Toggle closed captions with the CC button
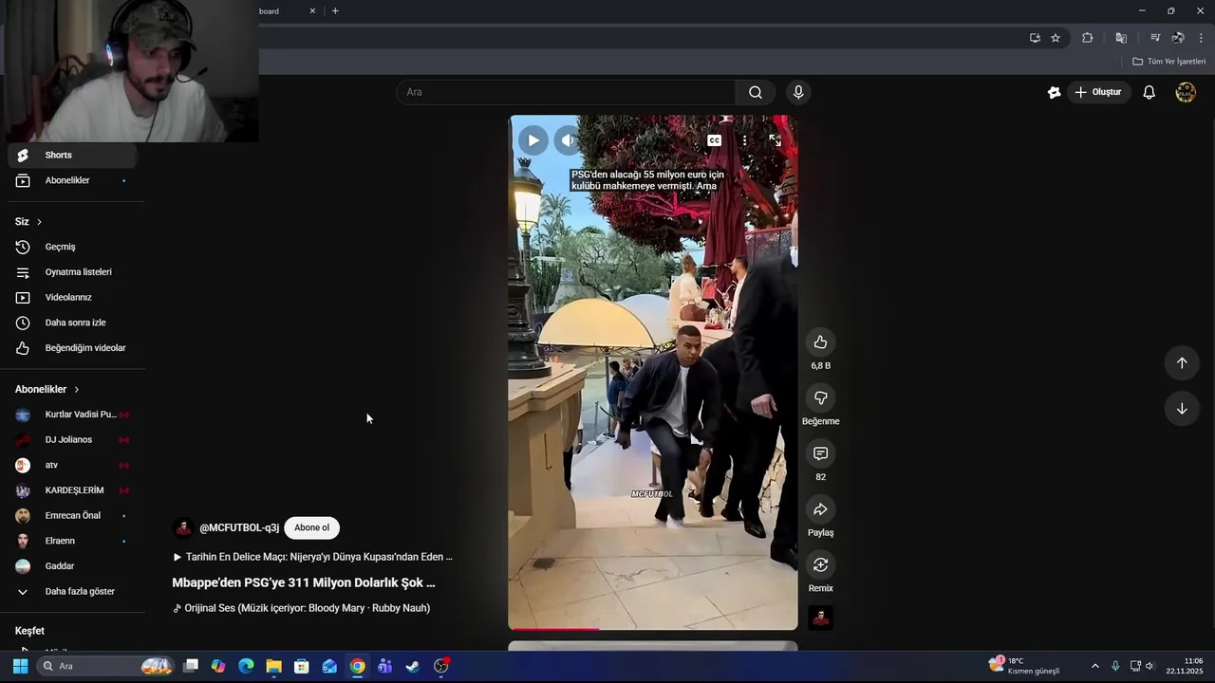Screen dimensions: 1215x683 (715, 140)
